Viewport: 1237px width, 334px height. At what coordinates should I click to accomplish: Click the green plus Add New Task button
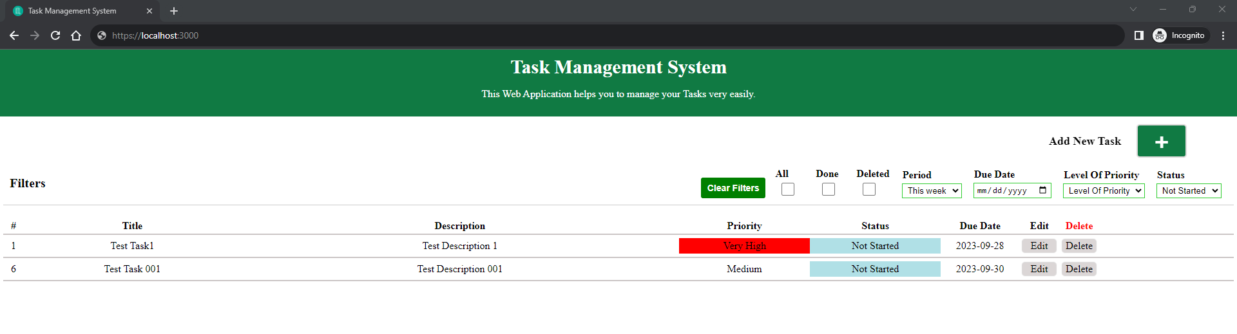(x=1161, y=141)
